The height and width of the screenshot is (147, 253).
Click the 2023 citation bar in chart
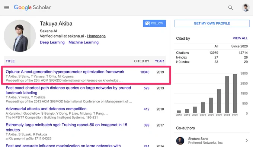coord(219,101)
